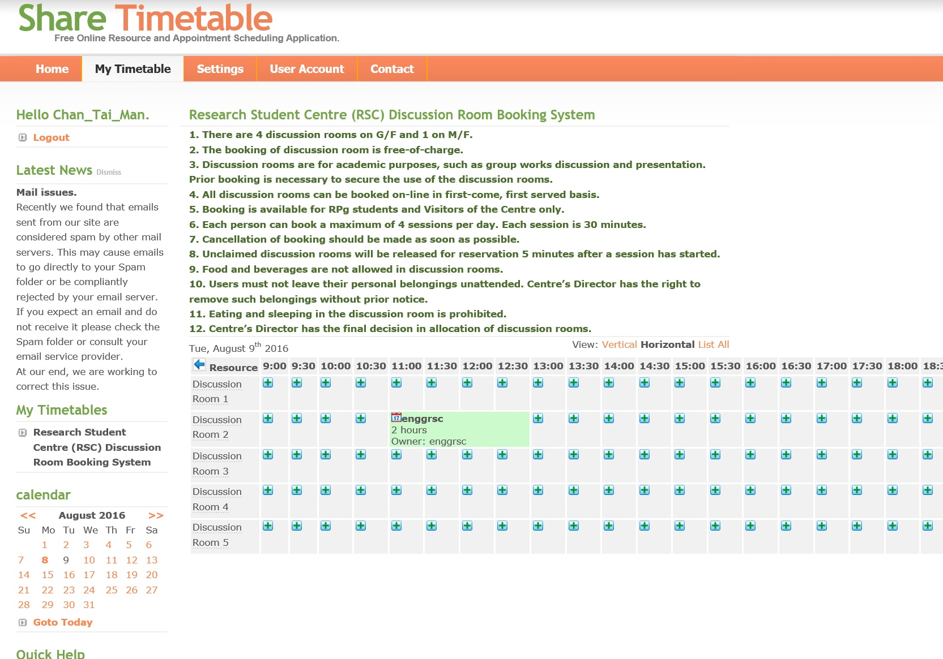Click Goto Today link
The image size is (943, 659).
click(x=63, y=622)
